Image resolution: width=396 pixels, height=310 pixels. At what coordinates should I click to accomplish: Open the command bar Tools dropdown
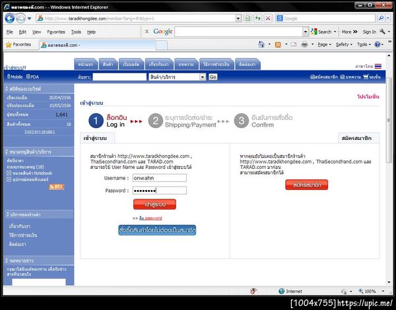pyautogui.click(x=364, y=45)
